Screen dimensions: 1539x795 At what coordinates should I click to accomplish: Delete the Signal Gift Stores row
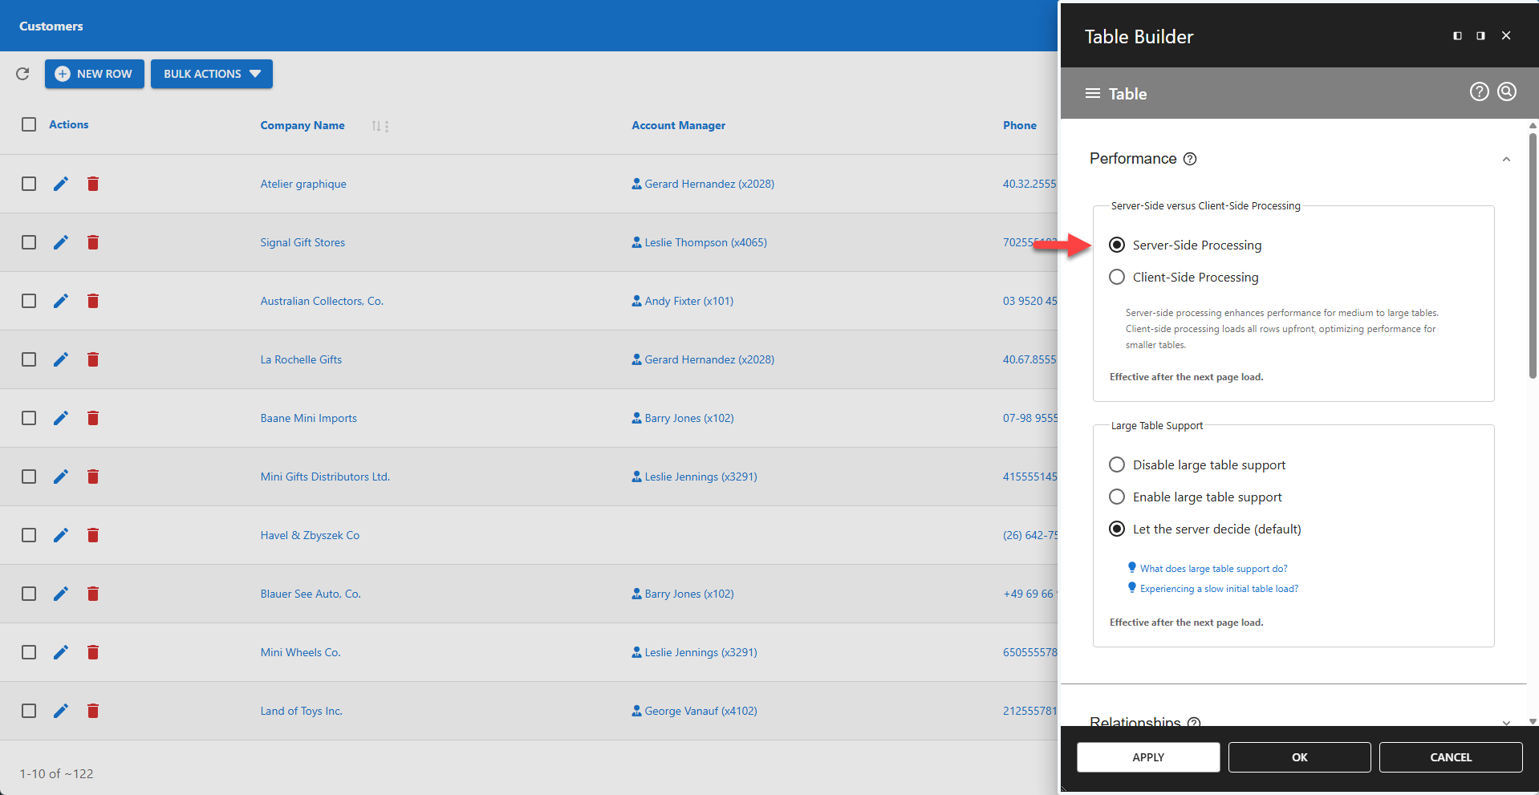point(93,241)
